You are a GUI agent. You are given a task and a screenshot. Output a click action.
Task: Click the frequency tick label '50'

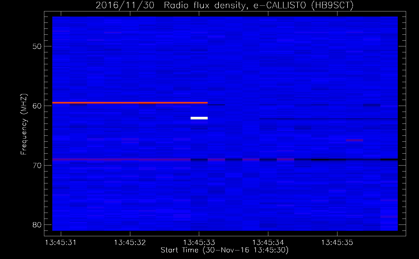pos(37,46)
